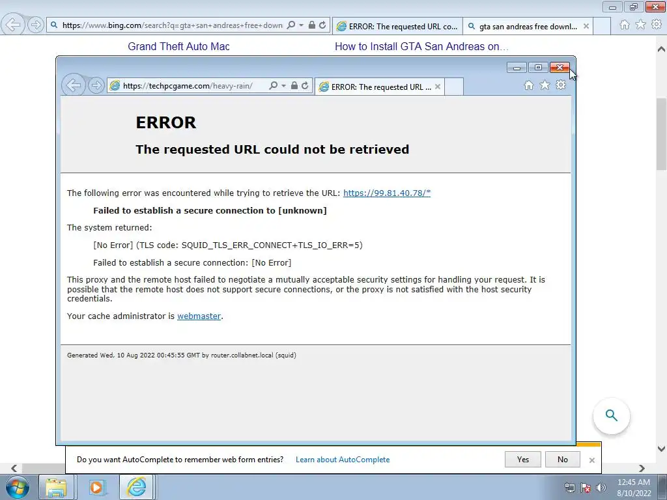Click horizontal scrollbar right arrow
Image resolution: width=667 pixels, height=500 pixels.
click(642, 468)
